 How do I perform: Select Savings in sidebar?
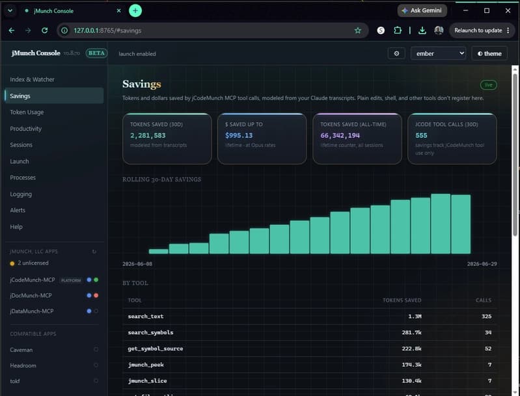coord(54,96)
